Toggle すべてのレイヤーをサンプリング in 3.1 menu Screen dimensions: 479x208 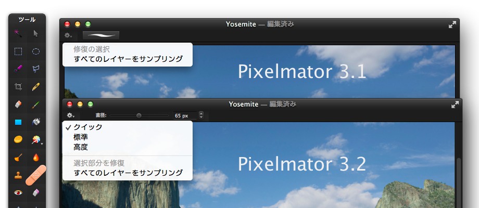coord(128,59)
